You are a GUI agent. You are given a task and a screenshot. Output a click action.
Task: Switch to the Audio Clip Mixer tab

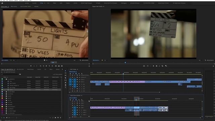[x=26, y=6]
